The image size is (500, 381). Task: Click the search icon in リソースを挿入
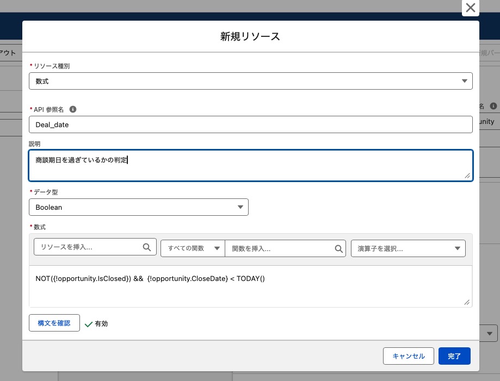147,247
